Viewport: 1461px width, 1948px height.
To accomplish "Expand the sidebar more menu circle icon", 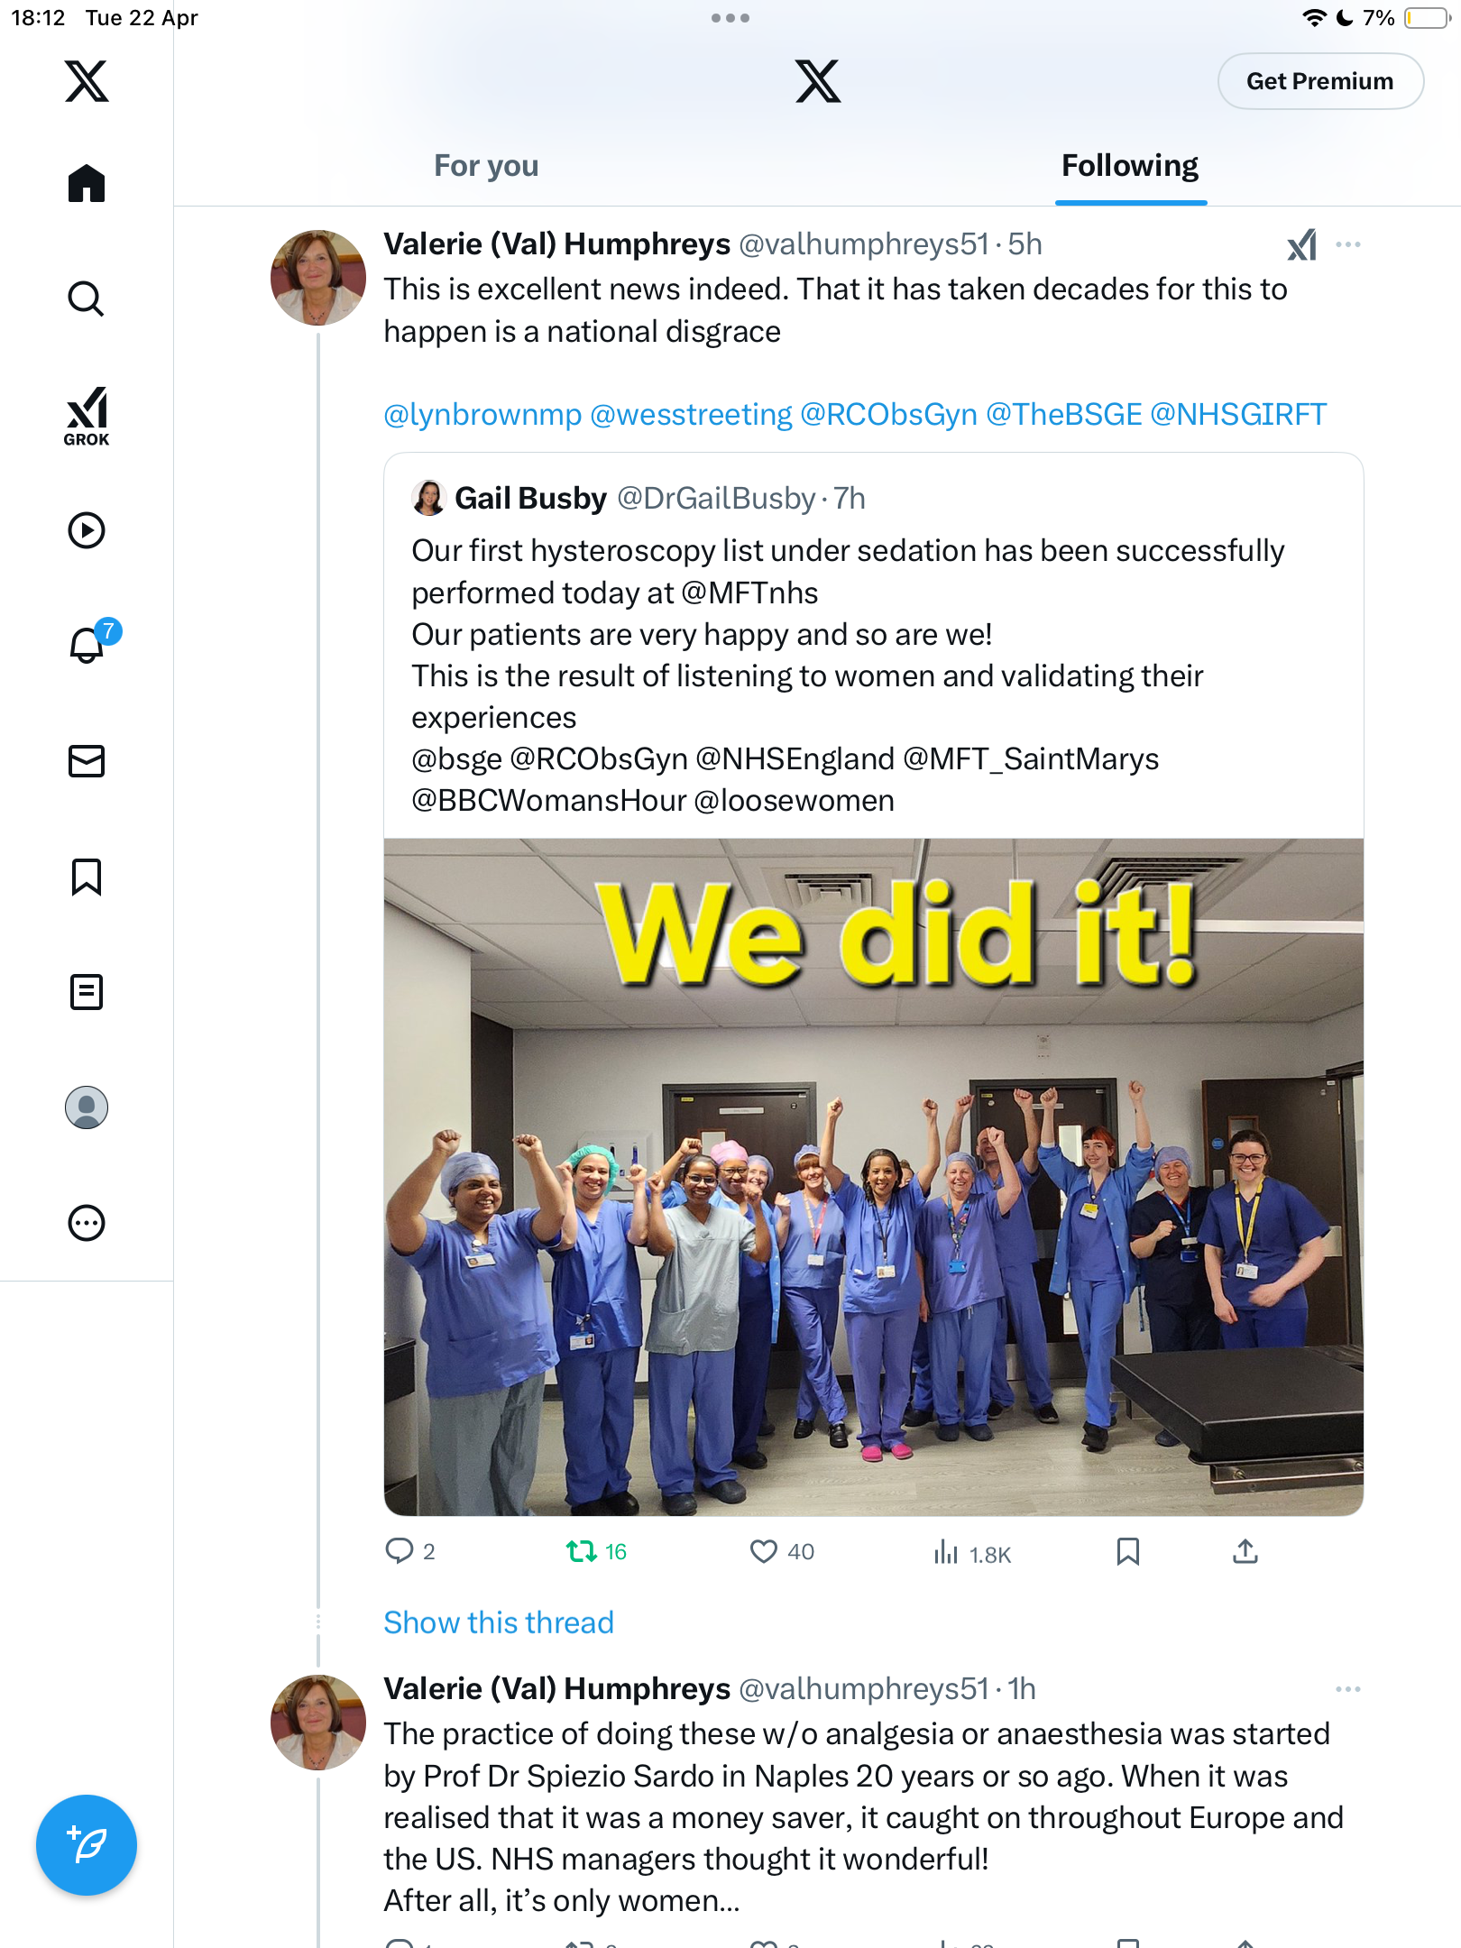I will 87,1223.
